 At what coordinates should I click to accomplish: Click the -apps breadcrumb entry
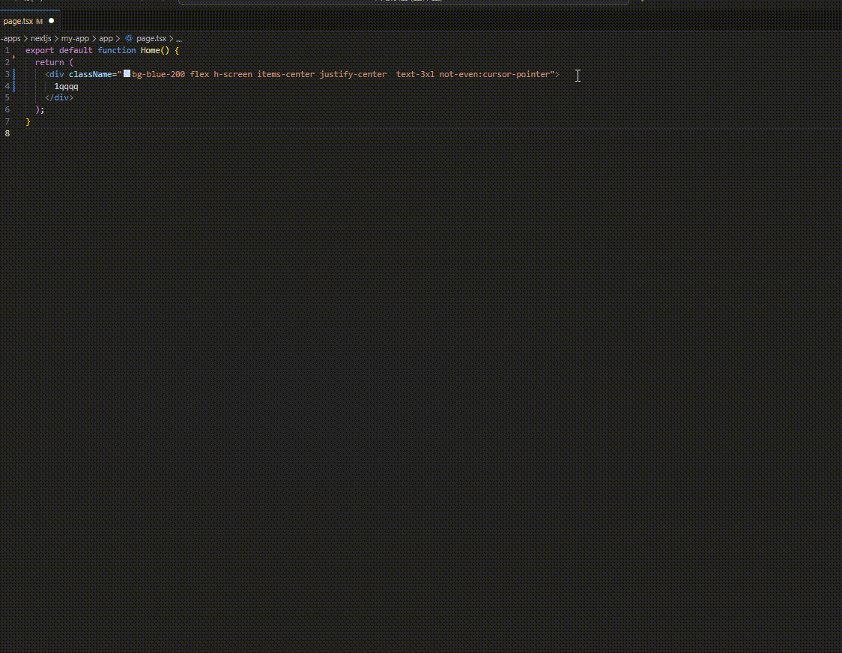point(10,38)
